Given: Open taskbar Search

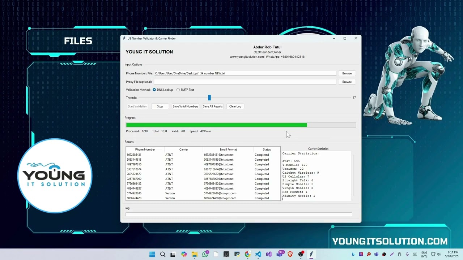Looking at the screenshot, I should tap(163, 254).
